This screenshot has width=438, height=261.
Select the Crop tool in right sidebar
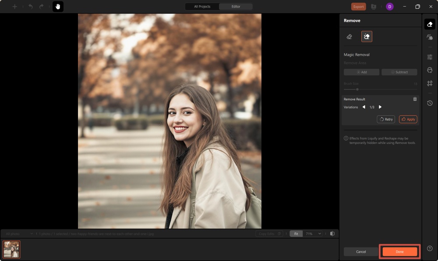(x=430, y=83)
